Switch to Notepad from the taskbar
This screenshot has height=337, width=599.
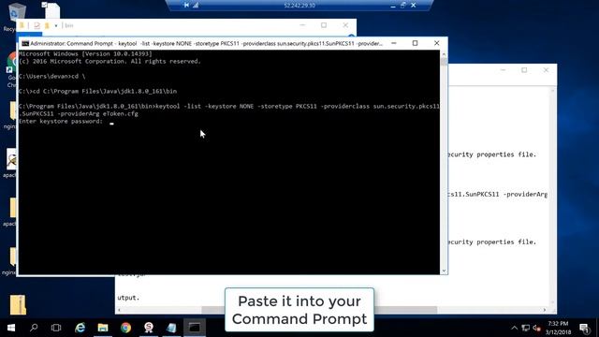pos(171,328)
